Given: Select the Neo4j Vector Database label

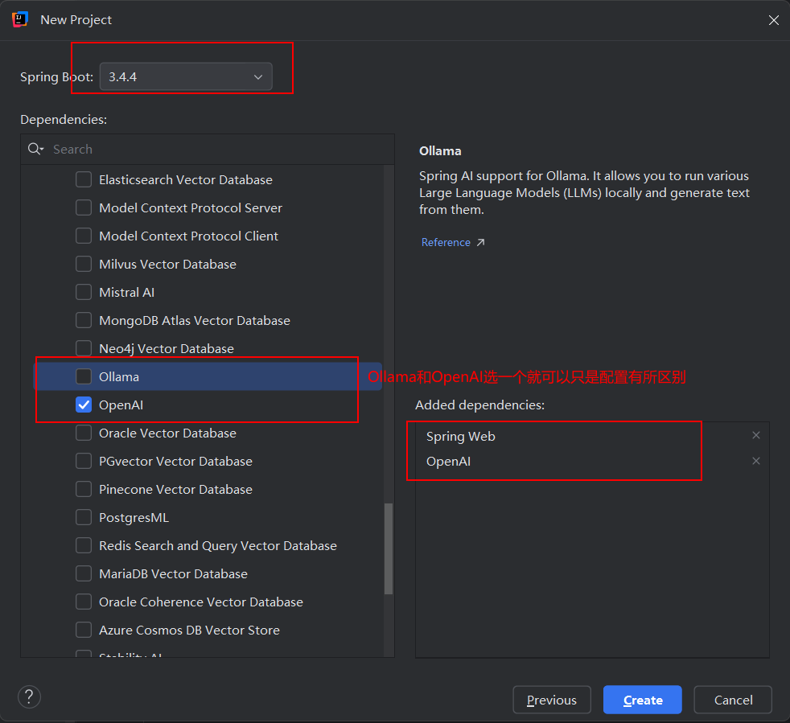Looking at the screenshot, I should tap(167, 349).
